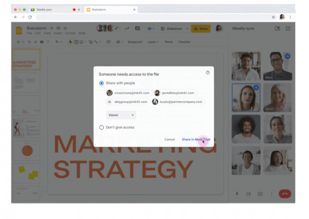This screenshot has width=309, height=219.
Task: Open the Format menu
Action: coord(70,33)
